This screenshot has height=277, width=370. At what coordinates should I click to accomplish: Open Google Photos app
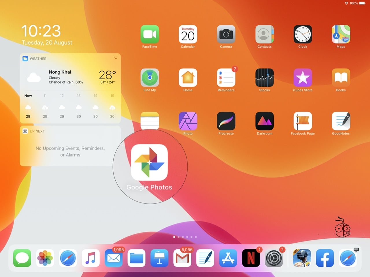tap(149, 163)
